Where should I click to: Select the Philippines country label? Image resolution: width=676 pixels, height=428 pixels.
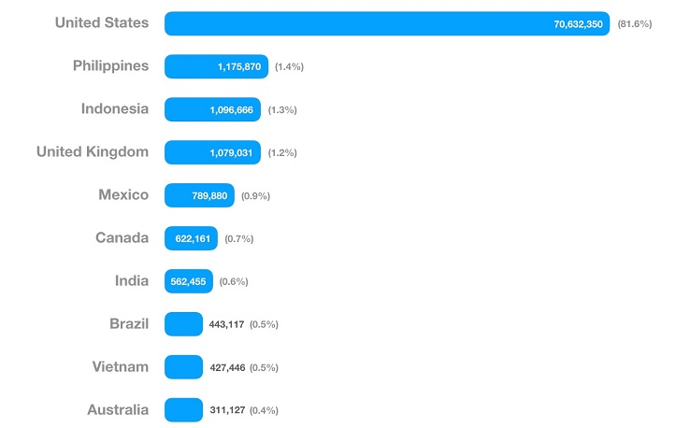coord(110,65)
